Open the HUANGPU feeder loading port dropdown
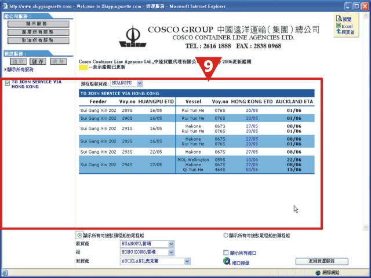This screenshot has width=371, height=278. pos(127,83)
